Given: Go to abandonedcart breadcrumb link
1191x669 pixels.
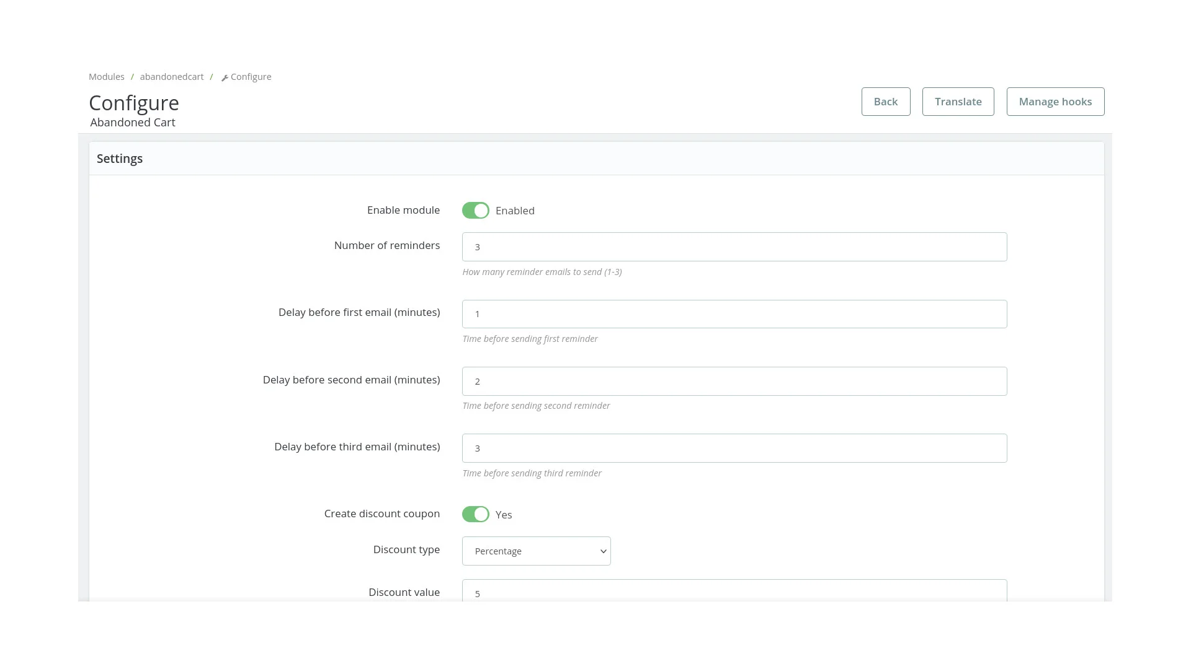Looking at the screenshot, I should (171, 77).
